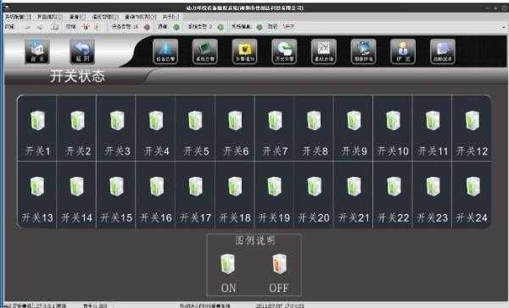Click the ON legend label
This screenshot has width=509, height=308.
[x=228, y=288]
